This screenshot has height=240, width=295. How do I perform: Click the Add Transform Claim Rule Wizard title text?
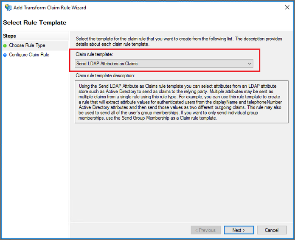pos(50,7)
